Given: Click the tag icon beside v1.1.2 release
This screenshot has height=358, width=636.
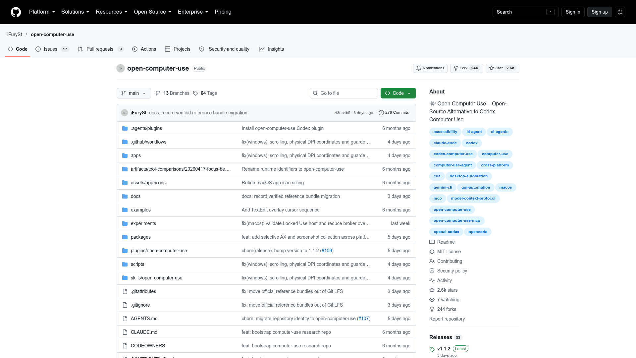Looking at the screenshot, I should [x=432, y=349].
